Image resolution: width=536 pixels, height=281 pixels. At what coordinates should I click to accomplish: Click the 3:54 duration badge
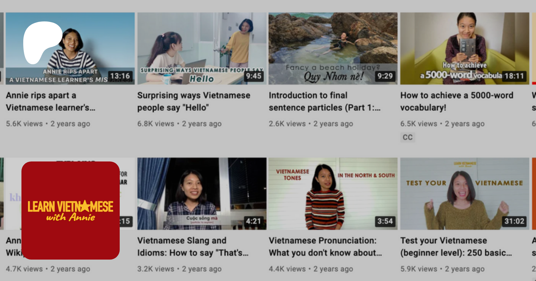(385, 221)
